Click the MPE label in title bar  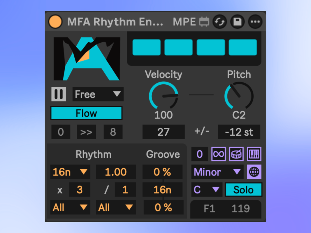pos(184,22)
